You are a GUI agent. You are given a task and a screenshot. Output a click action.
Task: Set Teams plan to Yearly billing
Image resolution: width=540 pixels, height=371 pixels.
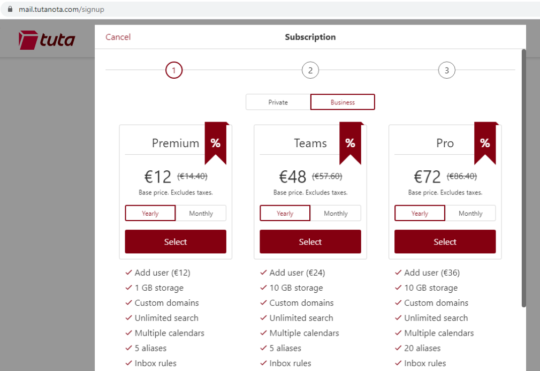[x=285, y=213]
